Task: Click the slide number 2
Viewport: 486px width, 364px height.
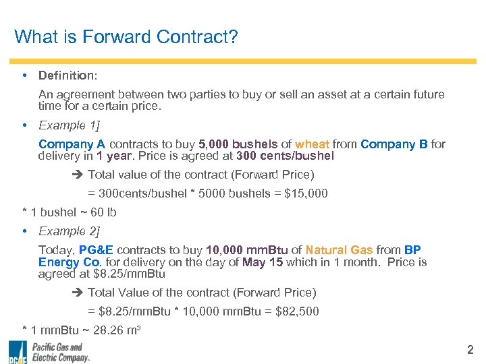Action: (x=470, y=350)
